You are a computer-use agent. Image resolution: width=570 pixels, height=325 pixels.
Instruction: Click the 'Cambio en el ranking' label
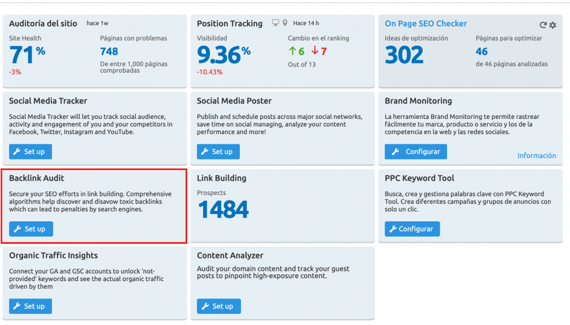318,38
